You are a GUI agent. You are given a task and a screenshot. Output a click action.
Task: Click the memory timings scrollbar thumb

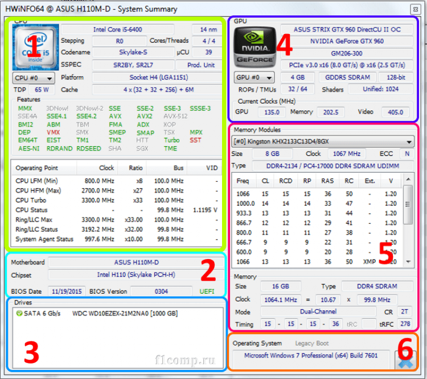[408, 205]
